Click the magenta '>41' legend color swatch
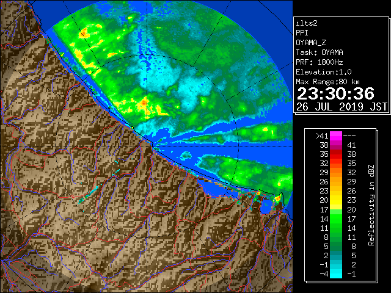Image resolution: width=391 pixels, height=293 pixels. [x=336, y=136]
